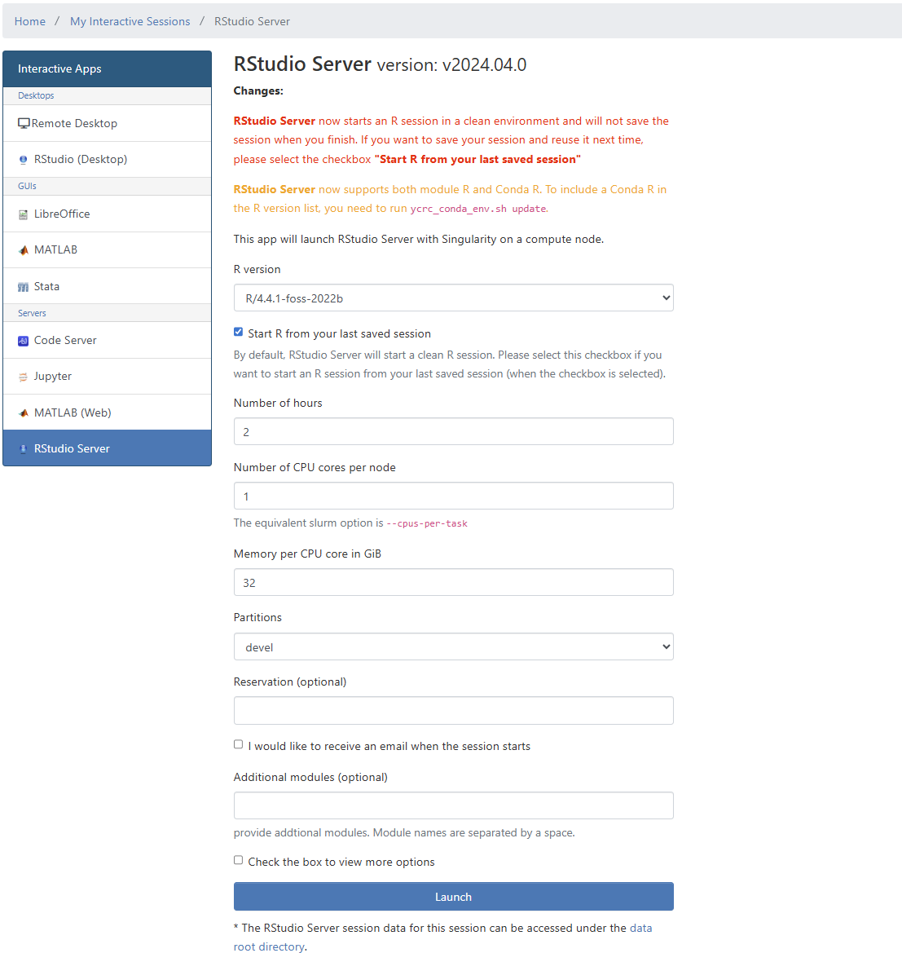The height and width of the screenshot is (953, 902).
Task: Click the Code Server icon
Action: [x=24, y=341]
